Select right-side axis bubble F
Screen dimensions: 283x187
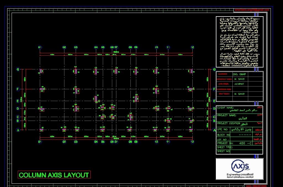pyautogui.click(x=214, y=89)
